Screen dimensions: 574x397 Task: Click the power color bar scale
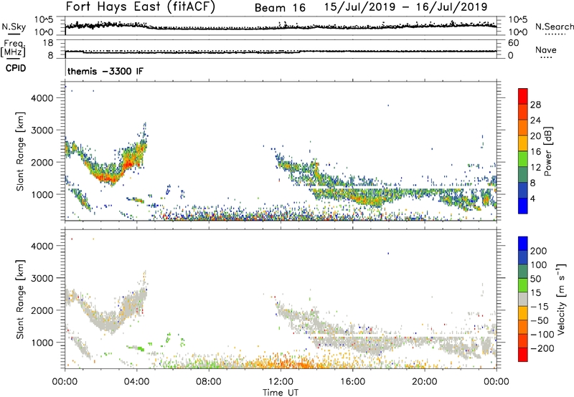click(x=523, y=151)
